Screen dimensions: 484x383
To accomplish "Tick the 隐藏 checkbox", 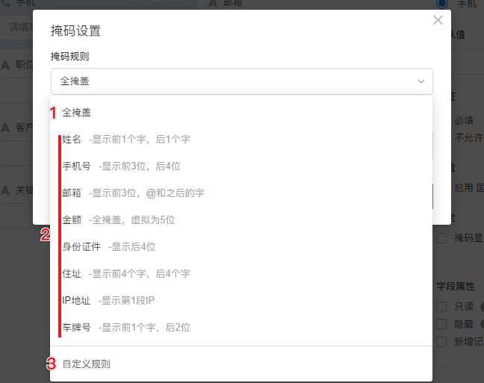I will pyautogui.click(x=441, y=324).
